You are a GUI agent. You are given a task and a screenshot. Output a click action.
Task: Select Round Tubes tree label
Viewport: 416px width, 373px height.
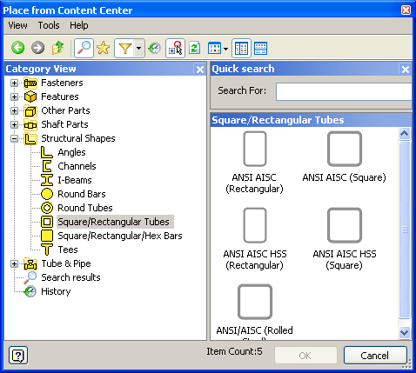pos(85,208)
